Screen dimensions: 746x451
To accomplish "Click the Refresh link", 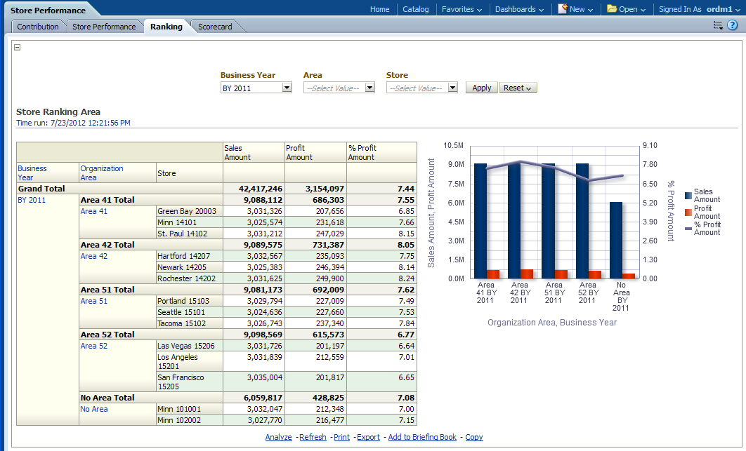I will click(x=313, y=437).
